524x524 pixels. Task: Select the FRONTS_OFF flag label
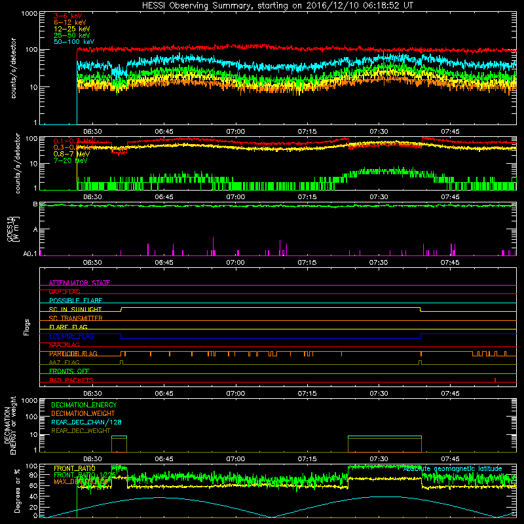coord(69,371)
